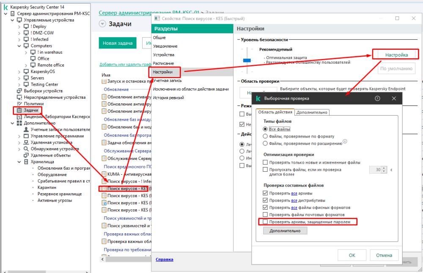Viewport: 423px width, 273px height.
Task: Check Проверять только новые и измененные файлы
Action: click(x=265, y=162)
